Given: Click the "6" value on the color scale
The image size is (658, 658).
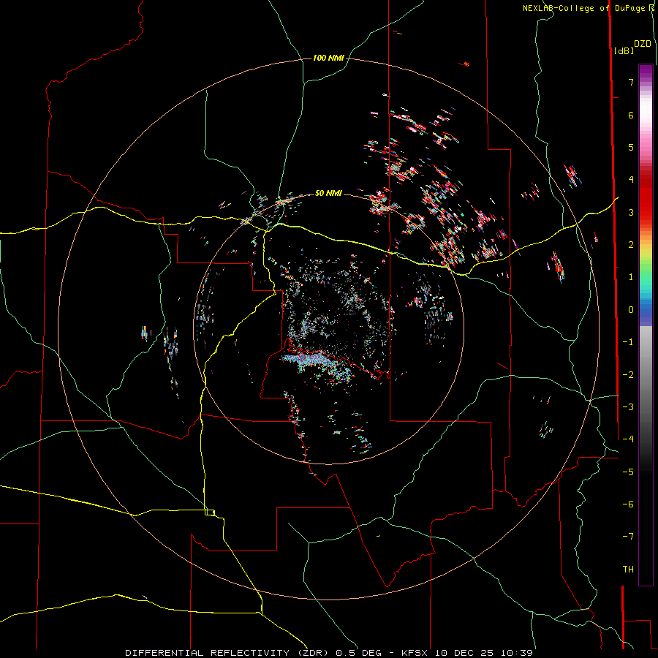Looking at the screenshot, I should (631, 115).
